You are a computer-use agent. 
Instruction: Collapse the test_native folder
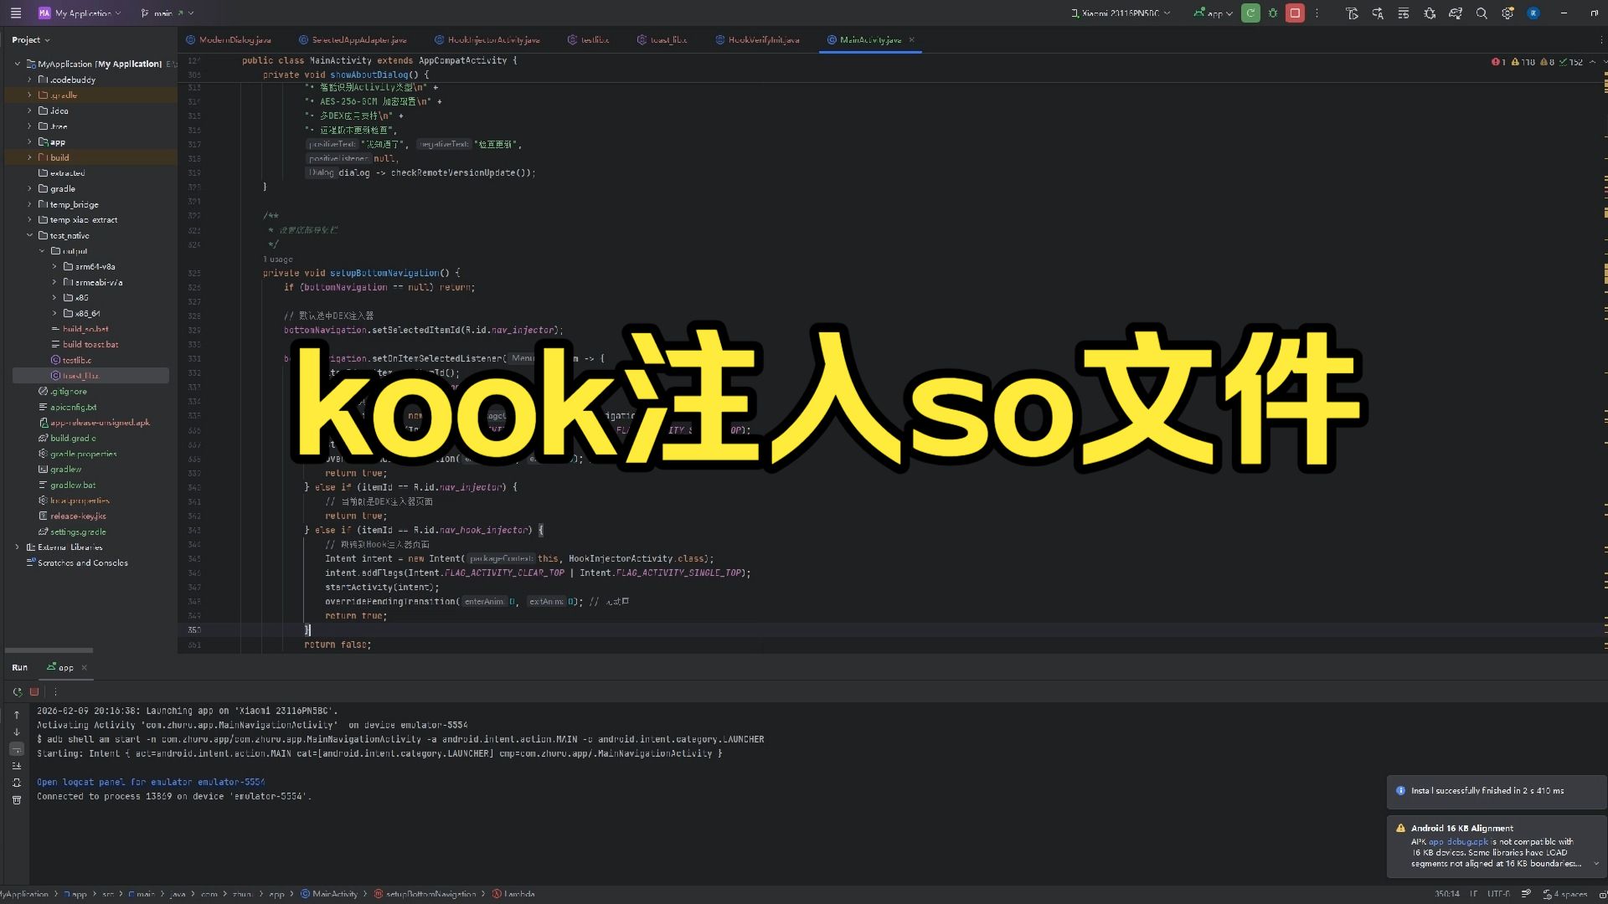click(29, 236)
